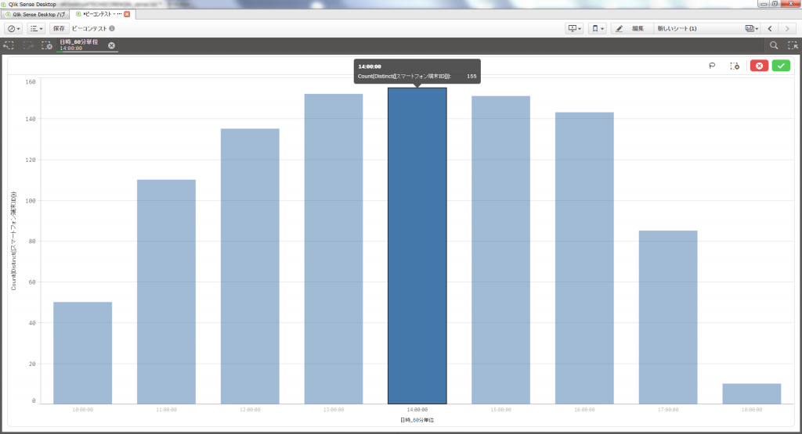Click the 保存 save button
The height and width of the screenshot is (434, 802).
point(59,28)
